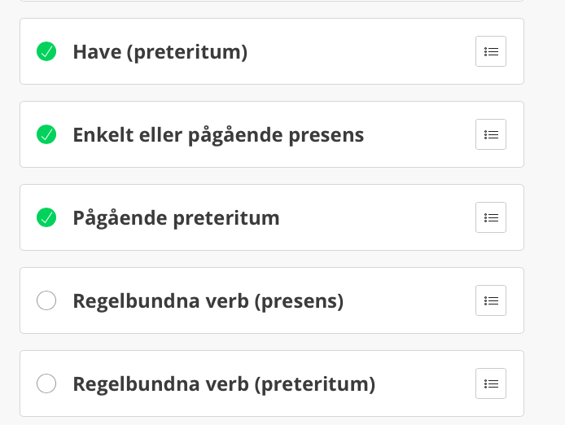
Task: Open list icon for Enkelt eller pågående presens
Action: coord(491,134)
